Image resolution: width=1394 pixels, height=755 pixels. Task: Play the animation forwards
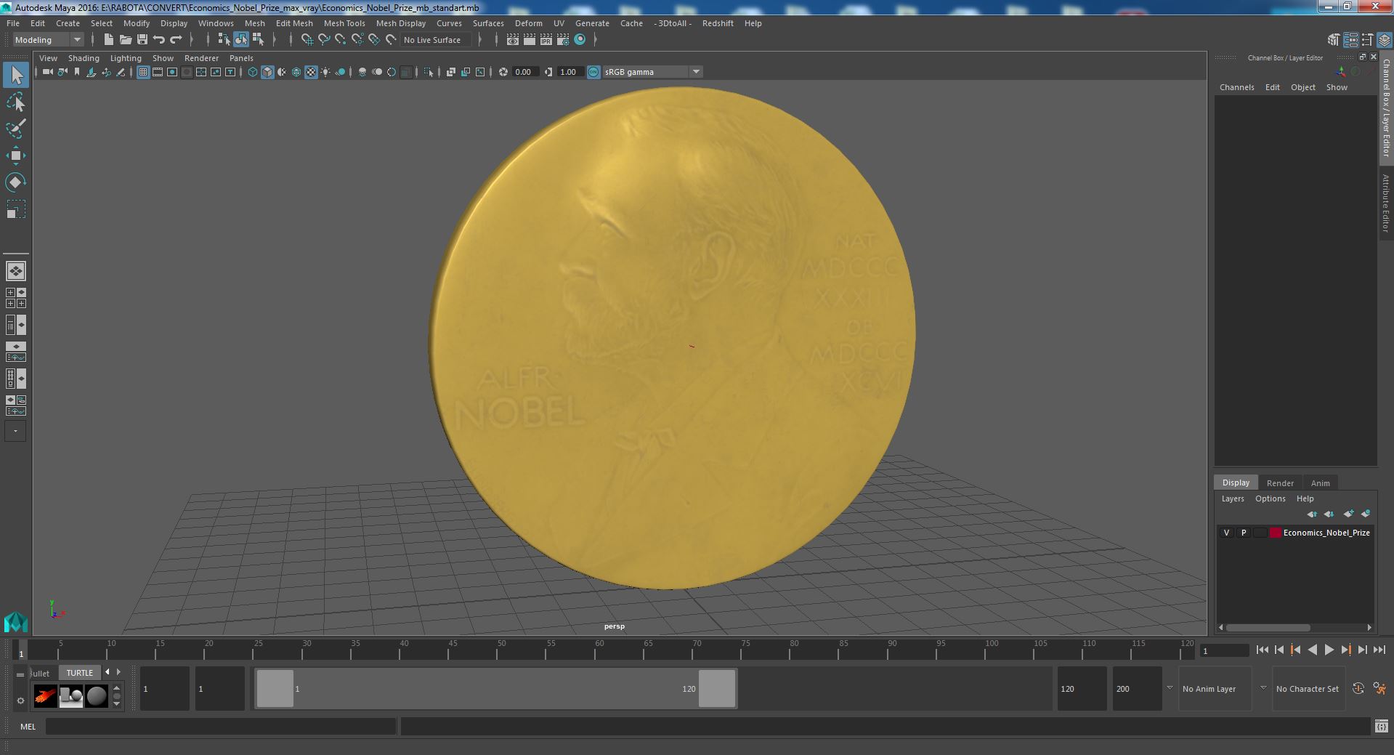[x=1329, y=650]
